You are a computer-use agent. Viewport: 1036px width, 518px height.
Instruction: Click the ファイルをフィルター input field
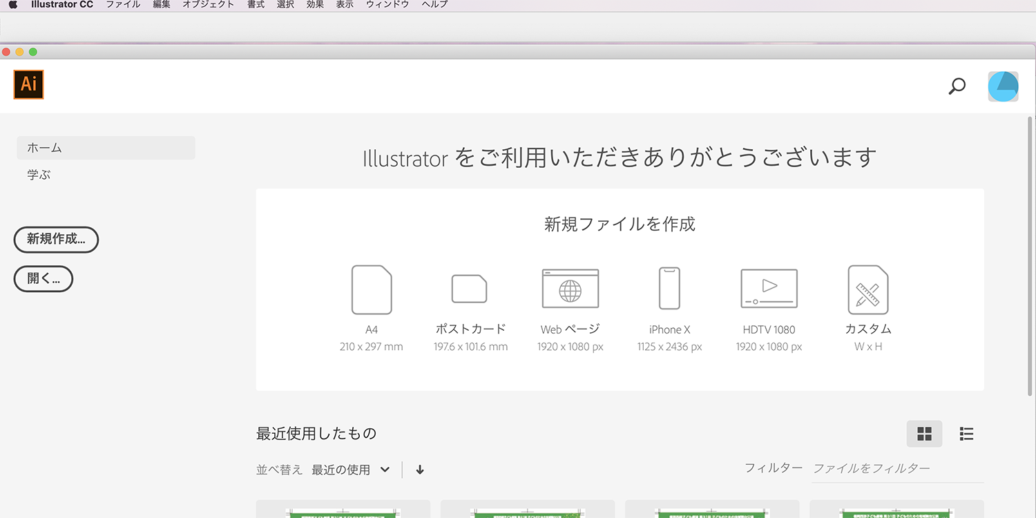(898, 468)
